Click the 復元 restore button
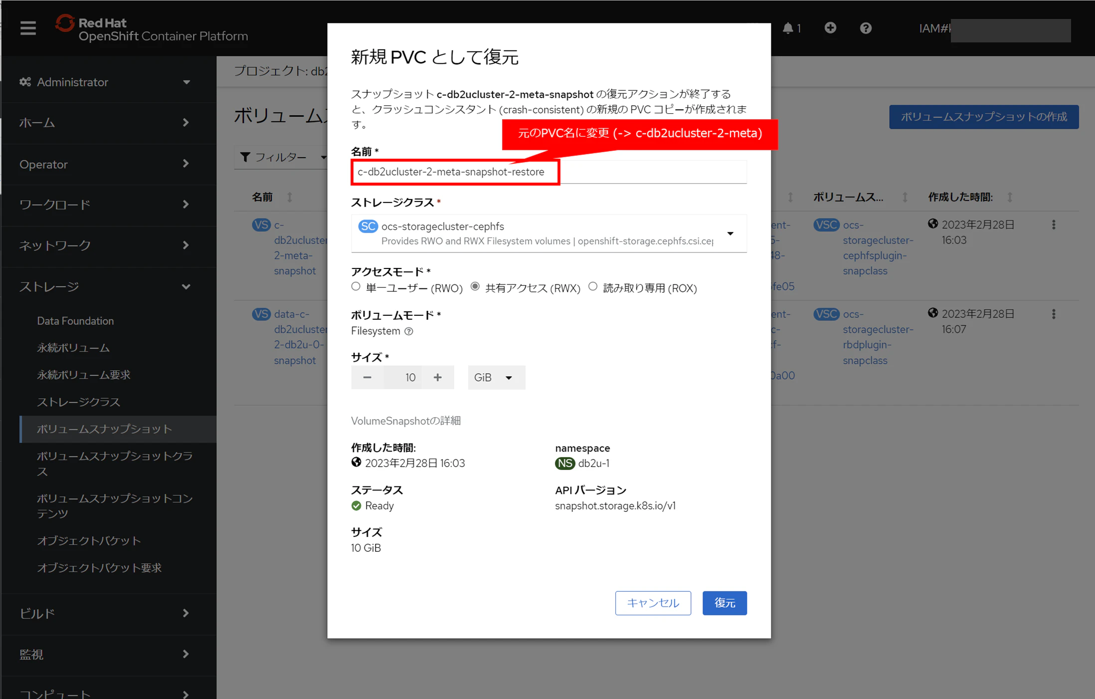1095x699 pixels. point(725,603)
